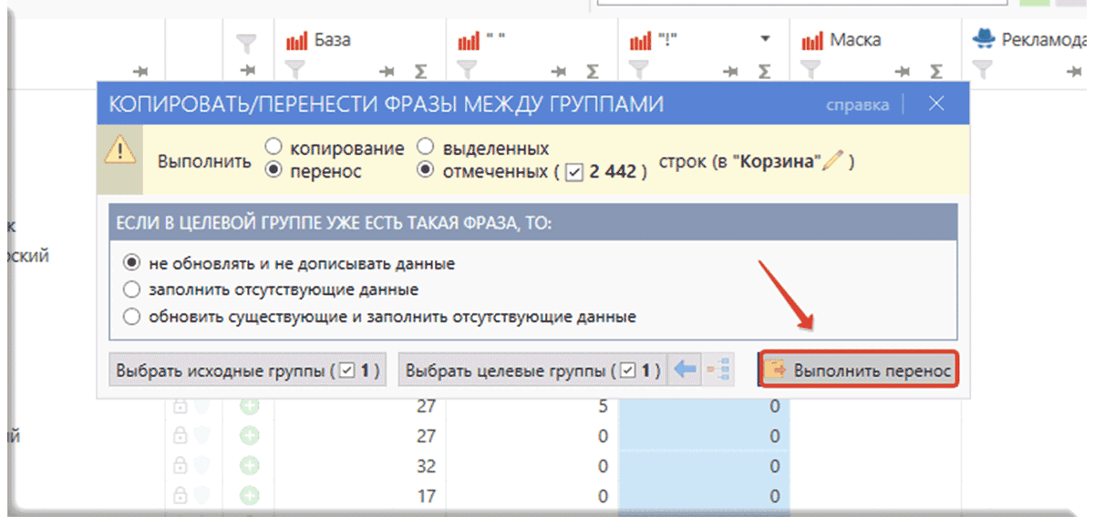
Task: Click the "!" cell in row 32
Action: click(x=704, y=467)
